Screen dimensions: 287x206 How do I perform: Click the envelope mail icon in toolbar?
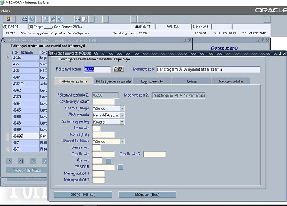77,19
